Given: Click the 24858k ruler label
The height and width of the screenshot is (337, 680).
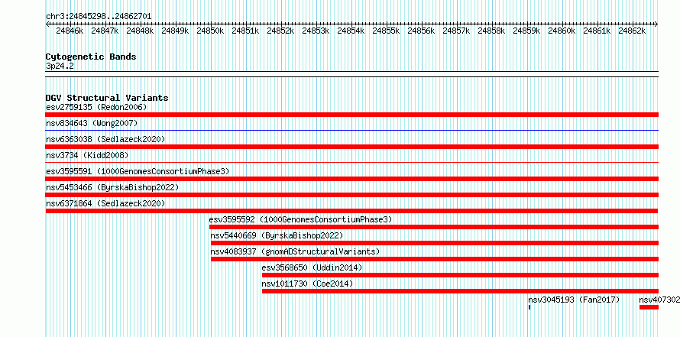Looking at the screenshot, I should click(x=491, y=31).
